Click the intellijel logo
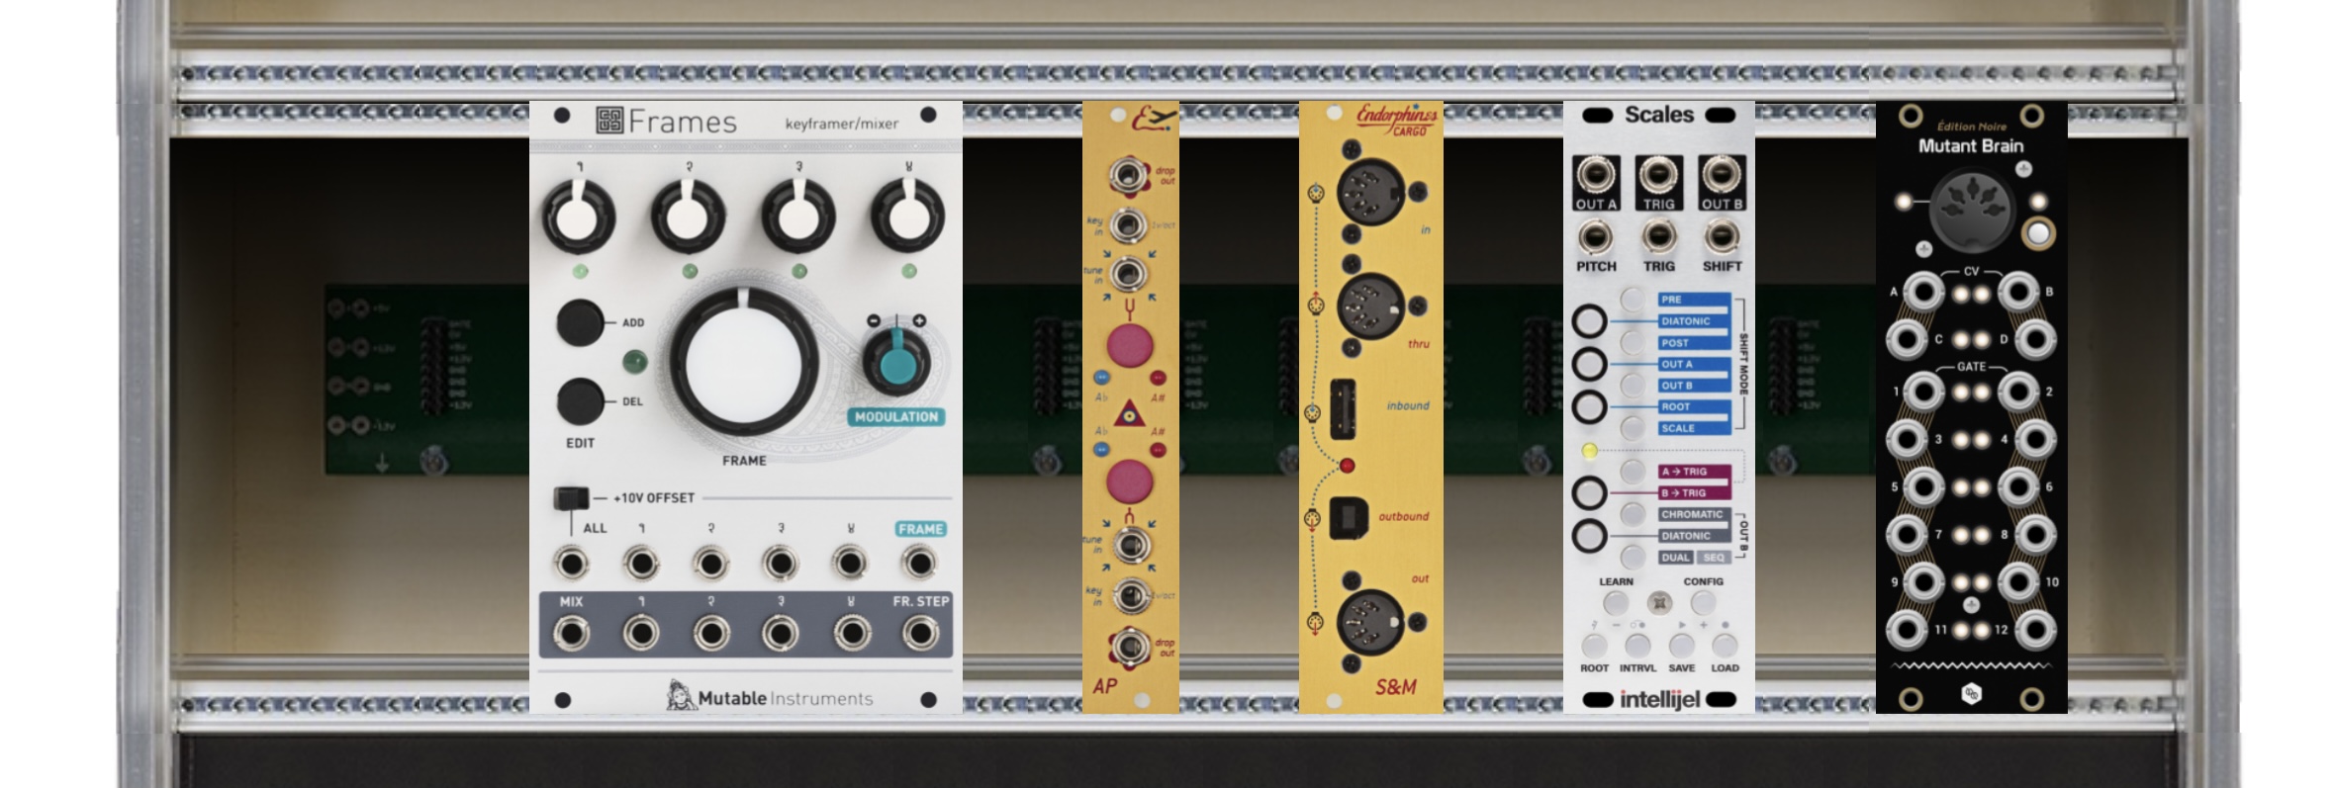This screenshot has height=788, width=2336. [x=1659, y=700]
